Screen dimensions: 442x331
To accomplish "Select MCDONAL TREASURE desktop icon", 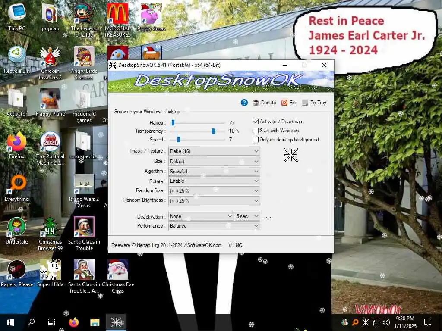I will click(117, 20).
